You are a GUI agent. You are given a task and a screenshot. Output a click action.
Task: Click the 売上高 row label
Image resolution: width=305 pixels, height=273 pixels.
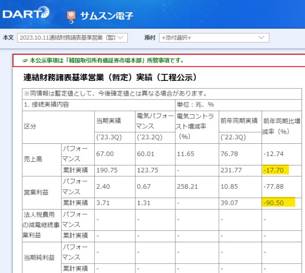coord(42,159)
